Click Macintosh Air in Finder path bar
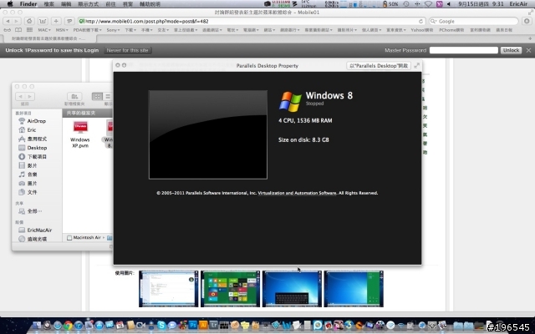This screenshot has width=535, height=334. click(x=84, y=237)
